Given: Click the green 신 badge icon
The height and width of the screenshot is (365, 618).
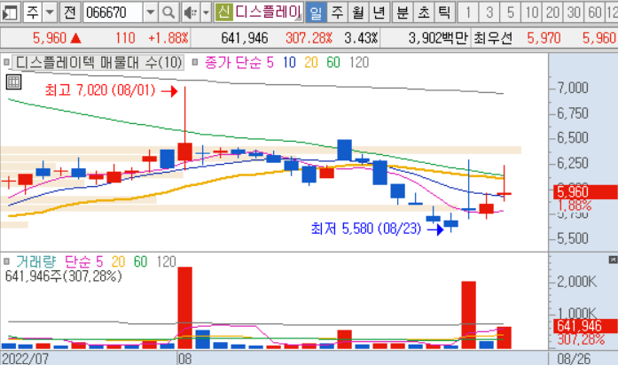Looking at the screenshot, I should (x=223, y=12).
